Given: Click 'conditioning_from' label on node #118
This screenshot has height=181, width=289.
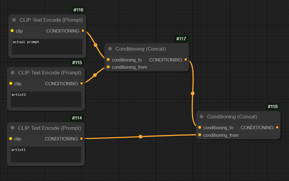Looking at the screenshot, I should click(x=221, y=135).
